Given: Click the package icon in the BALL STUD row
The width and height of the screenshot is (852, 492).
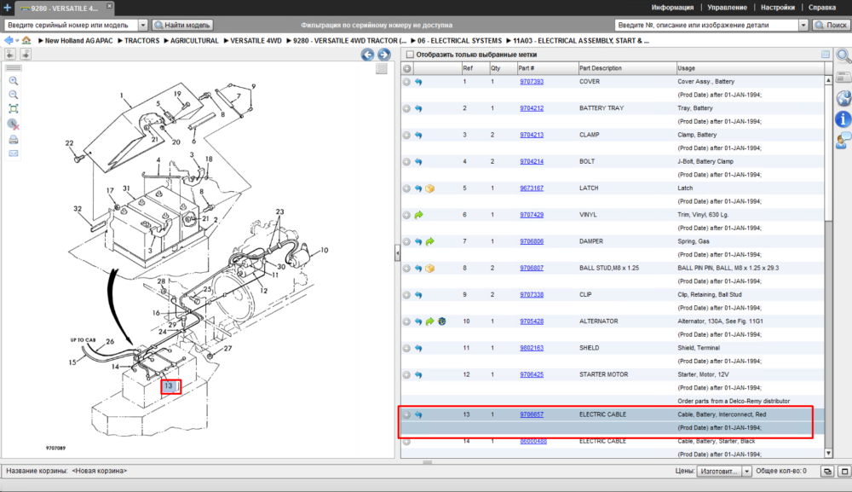Looking at the screenshot, I should (429, 268).
